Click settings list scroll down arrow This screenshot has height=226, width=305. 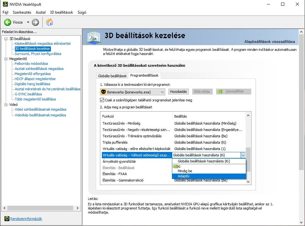coord(248,182)
